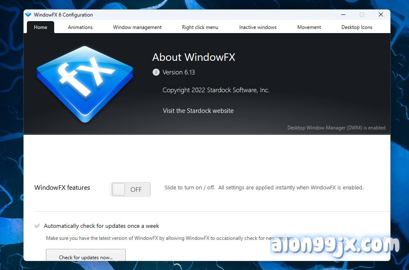Open the Window management tab

click(x=137, y=27)
